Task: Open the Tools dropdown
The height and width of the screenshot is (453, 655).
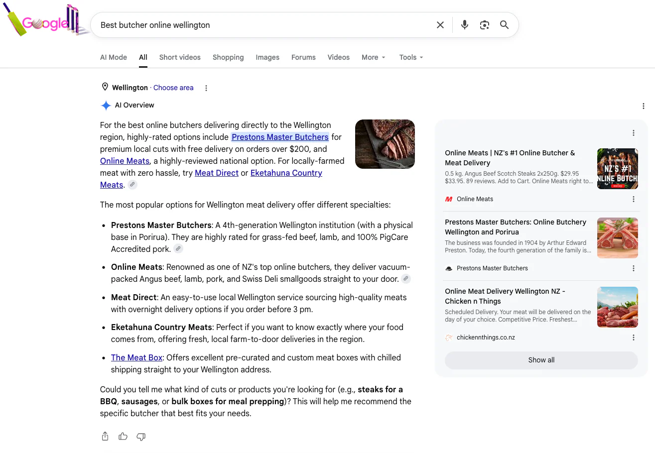Action: [411, 57]
